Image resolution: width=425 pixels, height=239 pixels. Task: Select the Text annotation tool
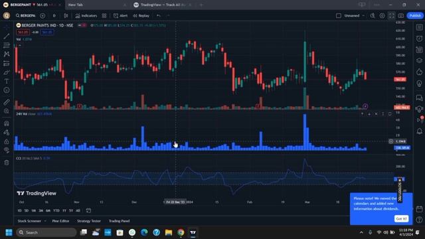[7, 81]
